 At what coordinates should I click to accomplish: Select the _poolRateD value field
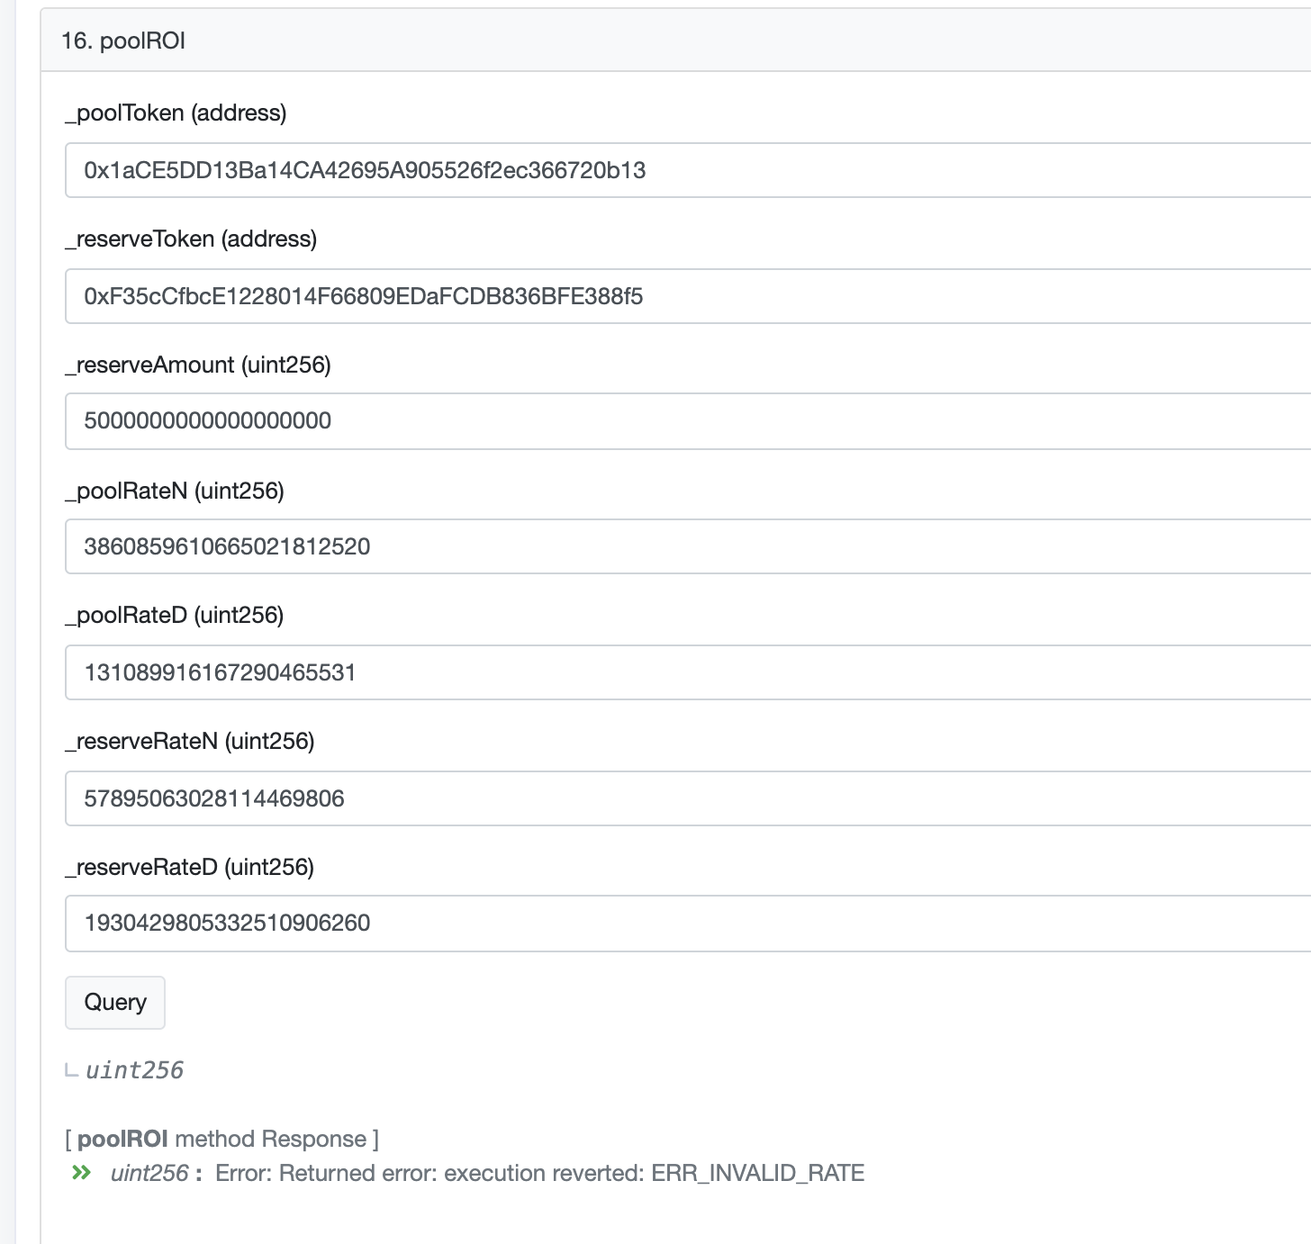click(540, 672)
